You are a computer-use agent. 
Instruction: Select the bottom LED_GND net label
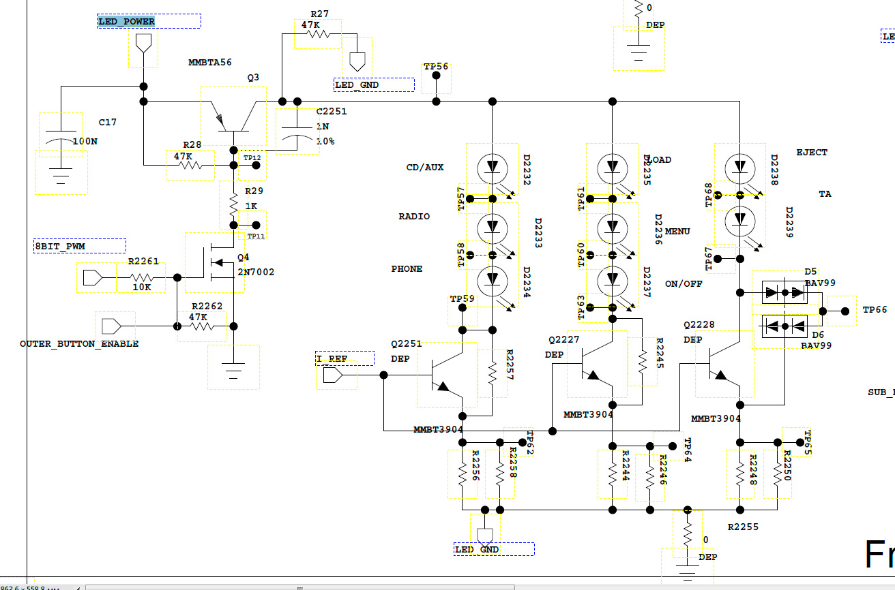pos(494,549)
